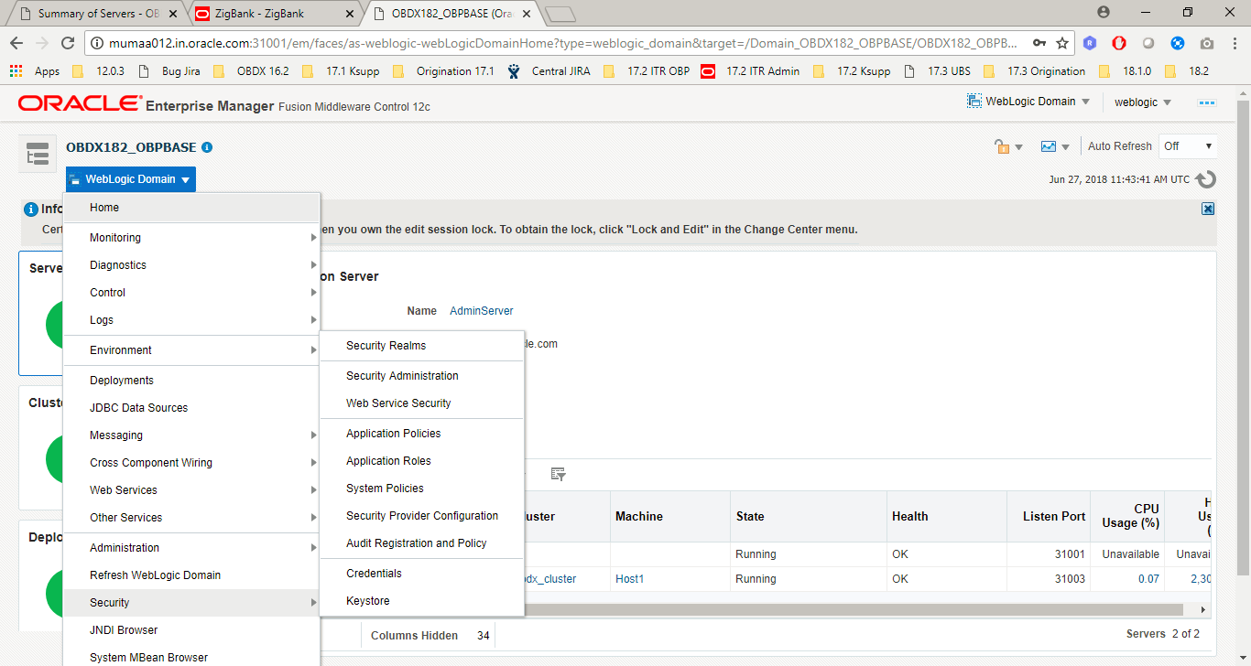The height and width of the screenshot is (666, 1251).
Task: Click the blue circular extension icon
Action: coord(1178,43)
